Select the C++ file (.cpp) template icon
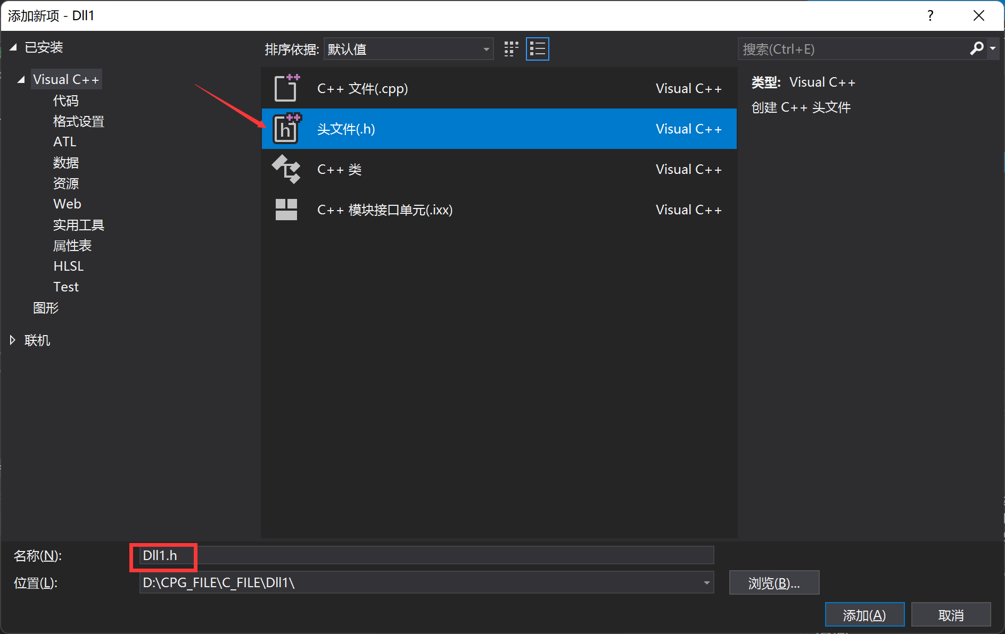Viewport: 1005px width, 634px height. tap(286, 88)
